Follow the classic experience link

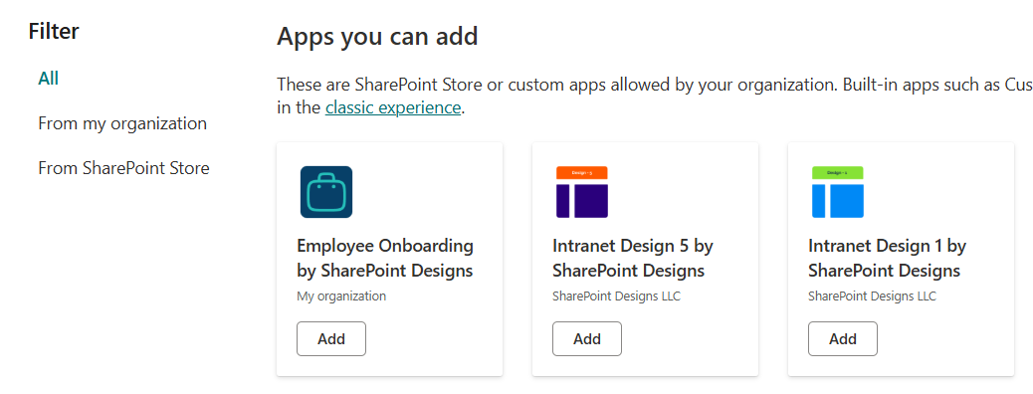pos(393,107)
